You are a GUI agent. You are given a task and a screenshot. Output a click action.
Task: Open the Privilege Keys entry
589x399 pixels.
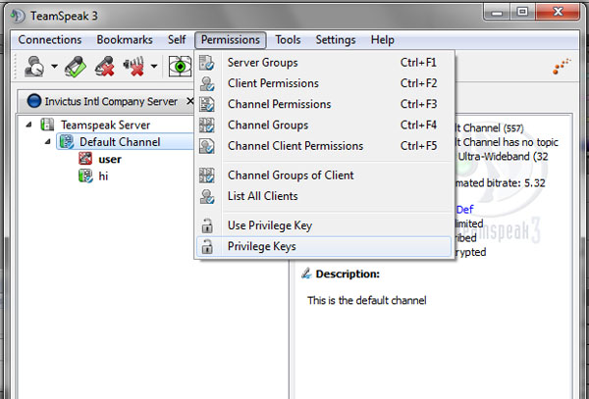click(x=324, y=246)
